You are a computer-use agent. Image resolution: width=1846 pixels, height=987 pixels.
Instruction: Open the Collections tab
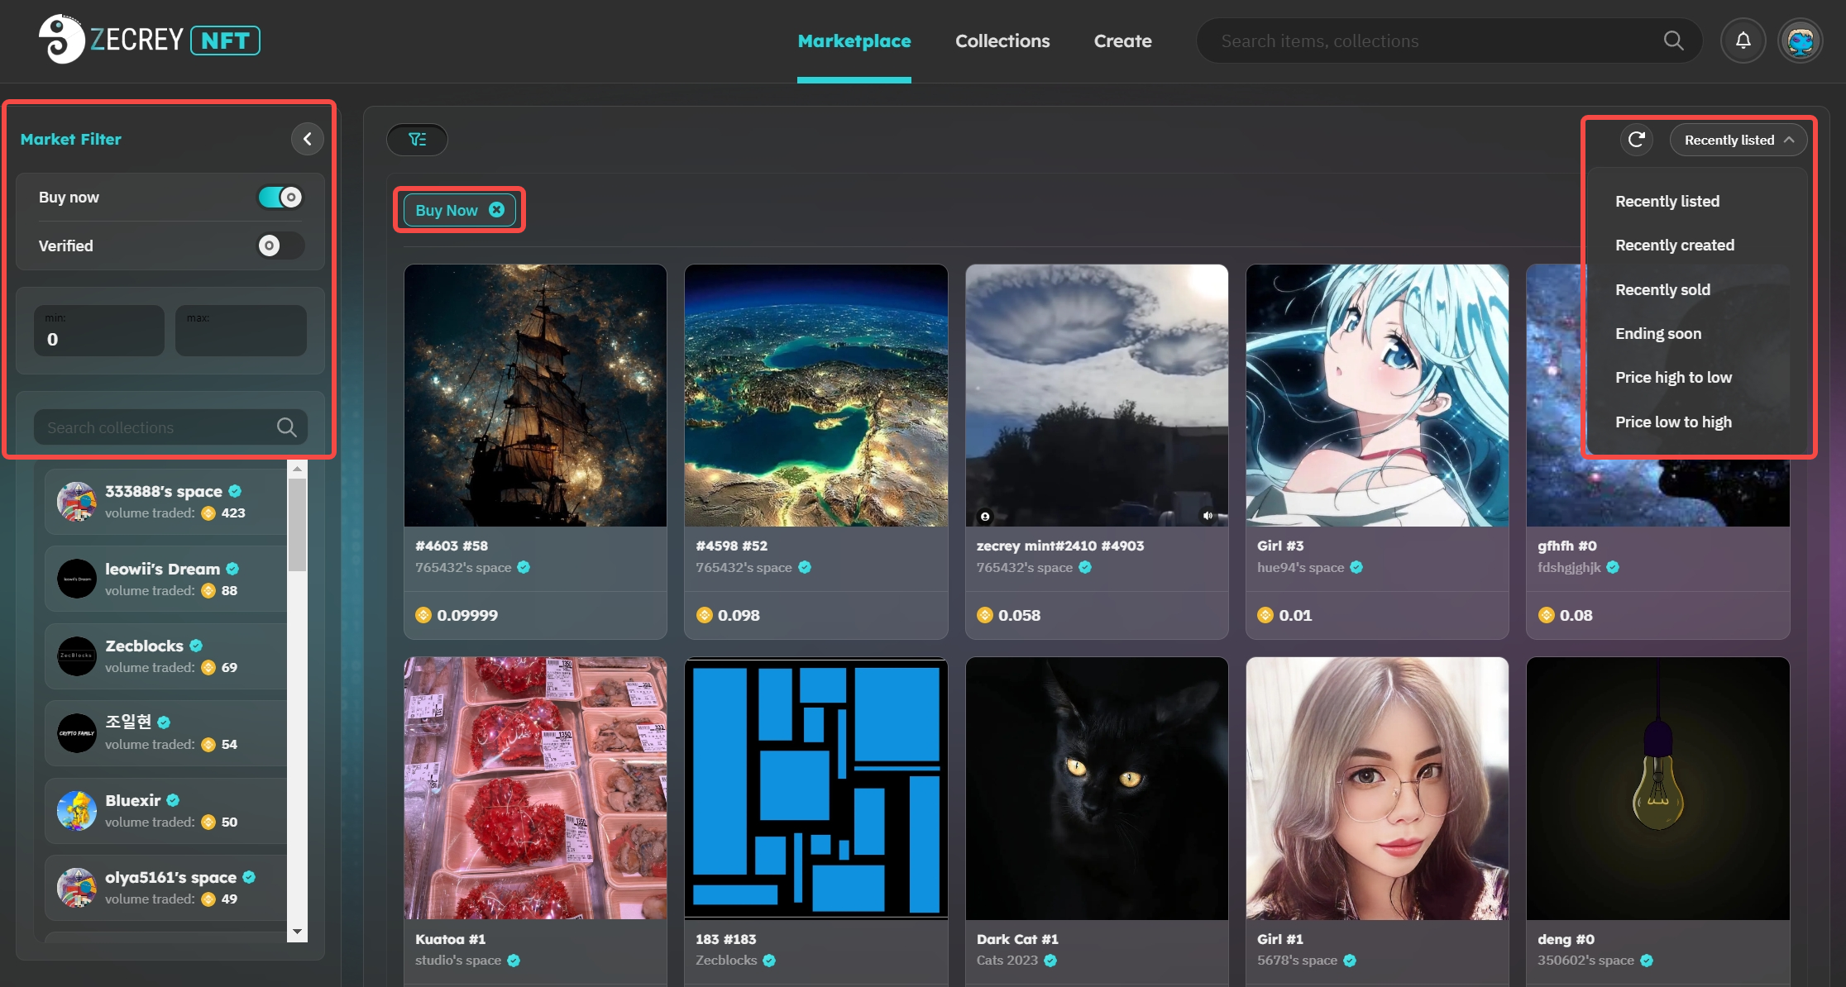coord(1002,41)
